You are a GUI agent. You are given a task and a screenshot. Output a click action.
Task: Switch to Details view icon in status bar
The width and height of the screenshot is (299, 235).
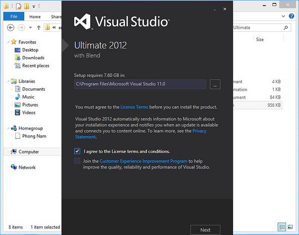pyautogui.click(x=282, y=227)
